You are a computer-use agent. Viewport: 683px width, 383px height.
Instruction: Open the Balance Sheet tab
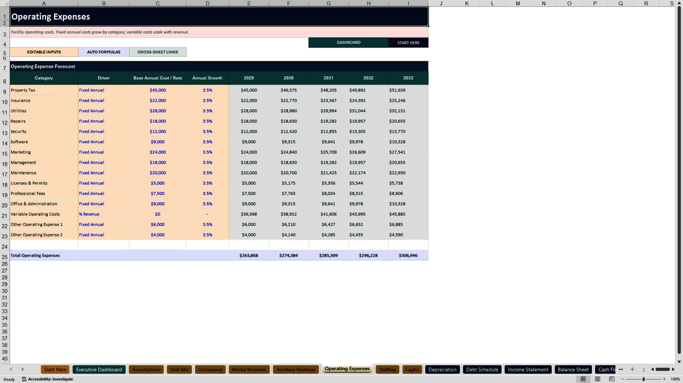coord(573,369)
